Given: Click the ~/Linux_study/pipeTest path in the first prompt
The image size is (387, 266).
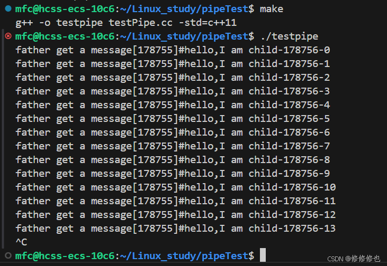Looking at the screenshot, I should click(x=184, y=9).
